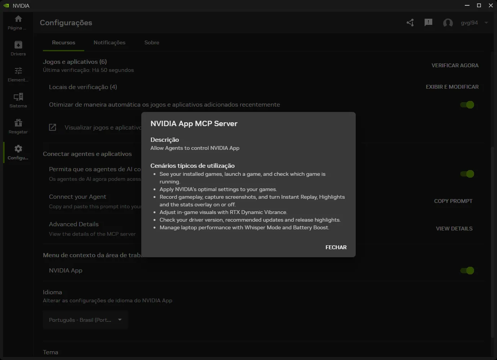Click the Advanced Details label
The height and width of the screenshot is (360, 497).
[x=74, y=224]
